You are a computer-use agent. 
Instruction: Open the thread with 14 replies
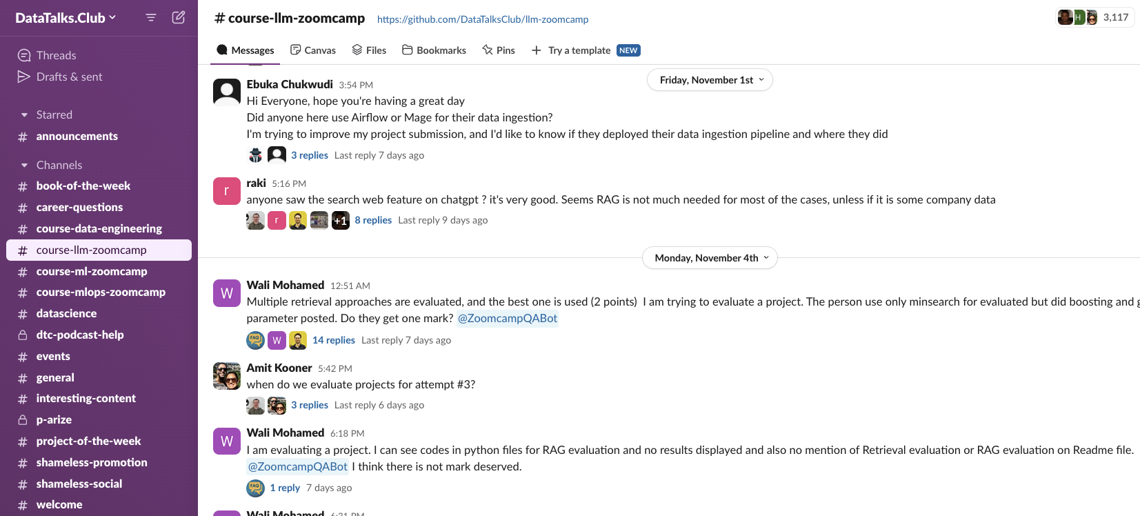(x=333, y=339)
